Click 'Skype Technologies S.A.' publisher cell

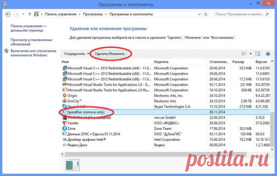click(172, 107)
